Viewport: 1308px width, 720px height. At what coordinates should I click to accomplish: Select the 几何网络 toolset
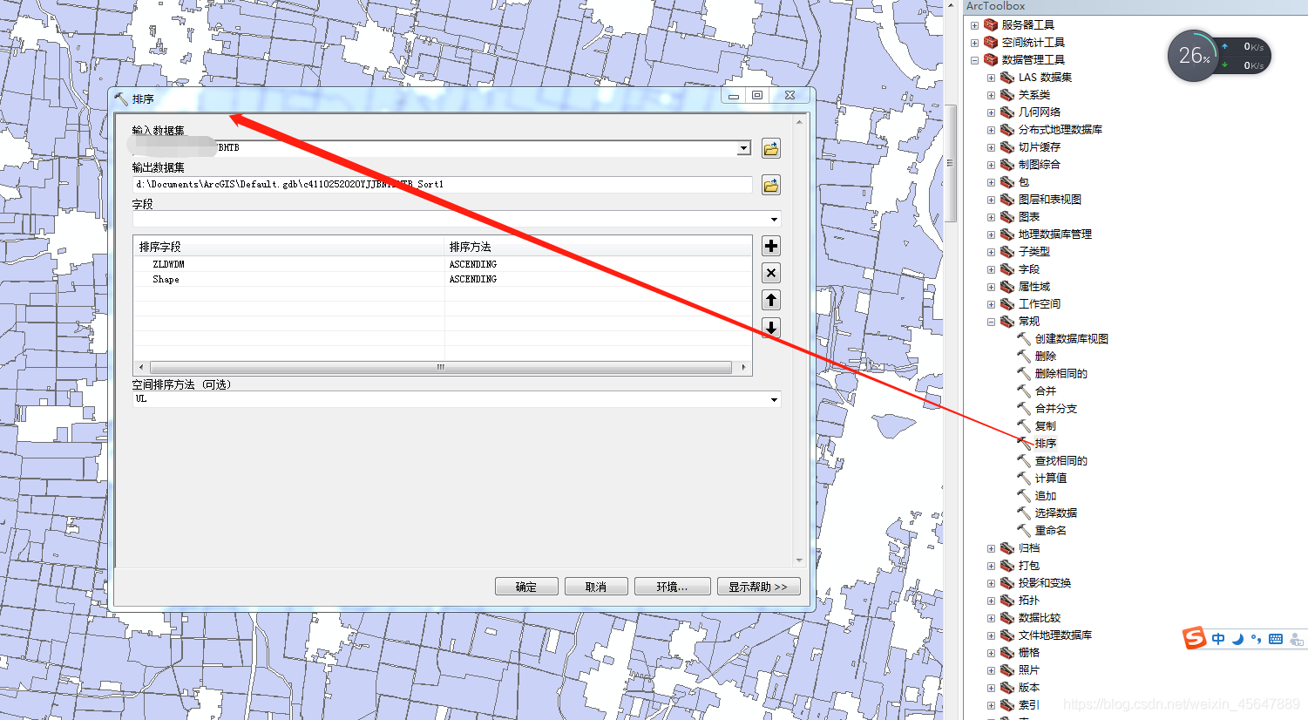[1040, 112]
